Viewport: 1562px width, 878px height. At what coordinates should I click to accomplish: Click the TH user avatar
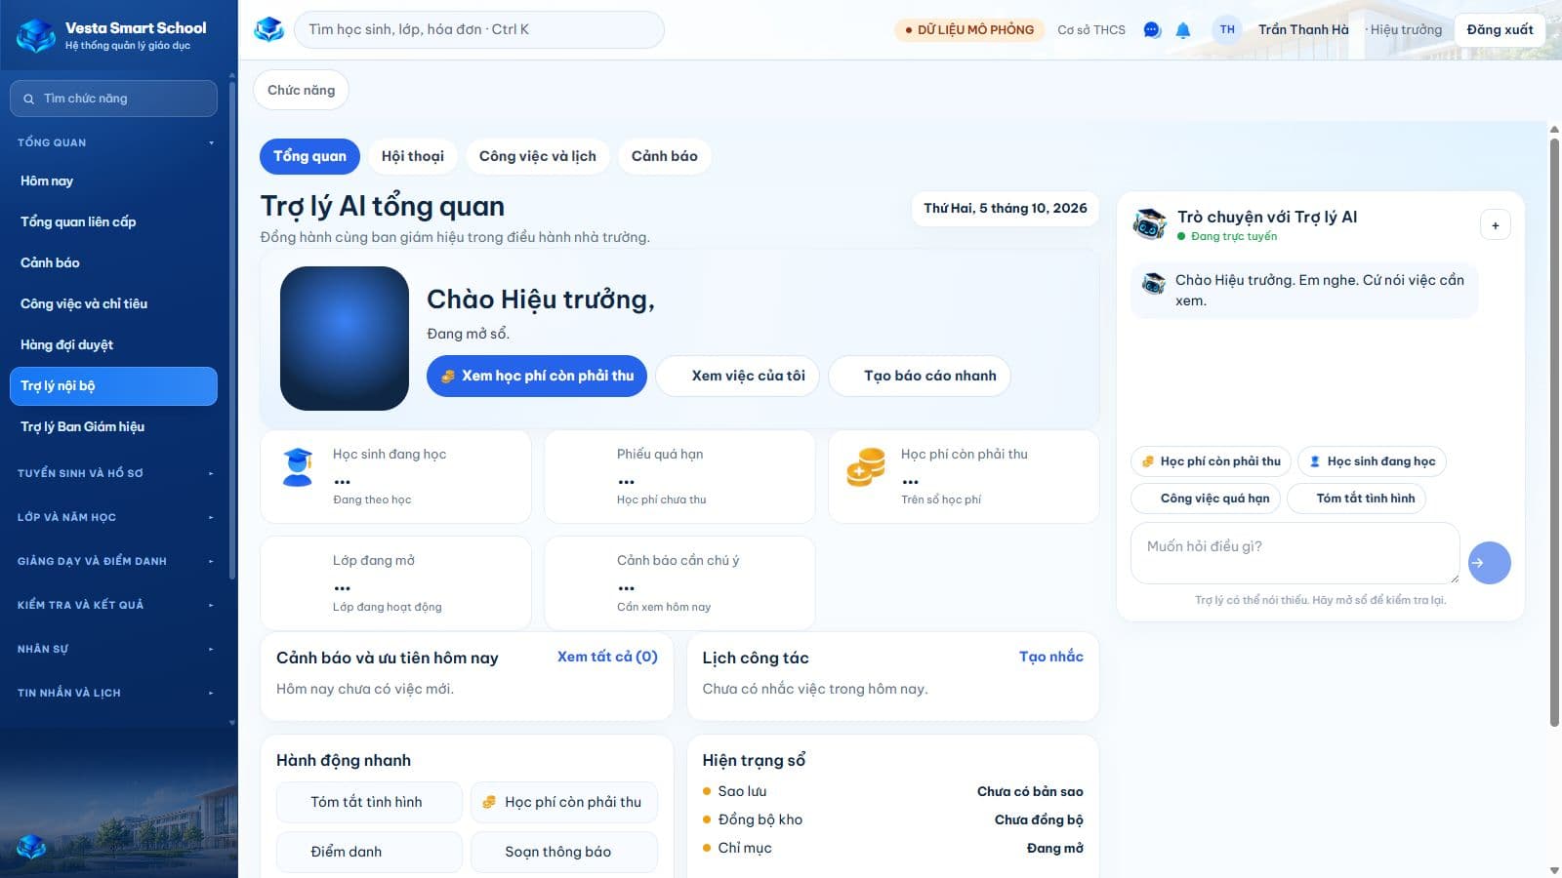click(1227, 29)
